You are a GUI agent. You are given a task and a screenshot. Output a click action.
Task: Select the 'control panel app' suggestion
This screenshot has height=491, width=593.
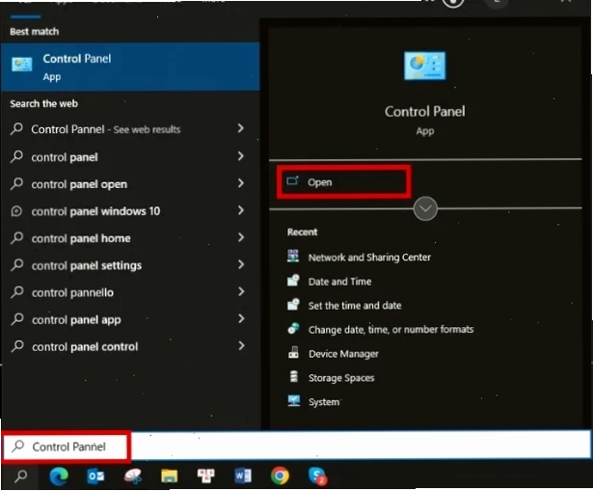point(130,320)
